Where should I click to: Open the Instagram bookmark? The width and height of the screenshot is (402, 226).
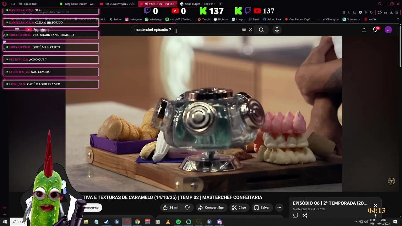[x=133, y=19]
